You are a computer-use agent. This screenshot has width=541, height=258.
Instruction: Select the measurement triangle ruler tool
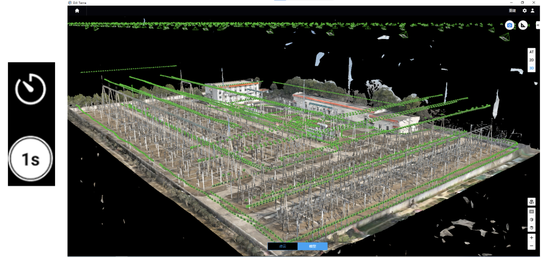pyautogui.click(x=522, y=25)
